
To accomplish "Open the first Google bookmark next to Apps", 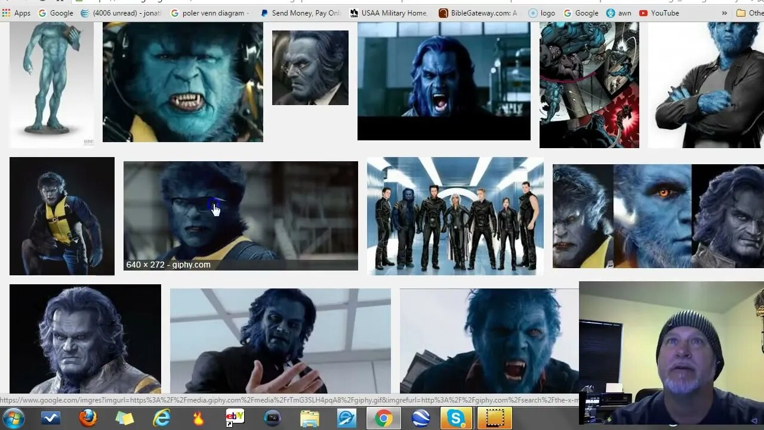I will click(x=56, y=13).
